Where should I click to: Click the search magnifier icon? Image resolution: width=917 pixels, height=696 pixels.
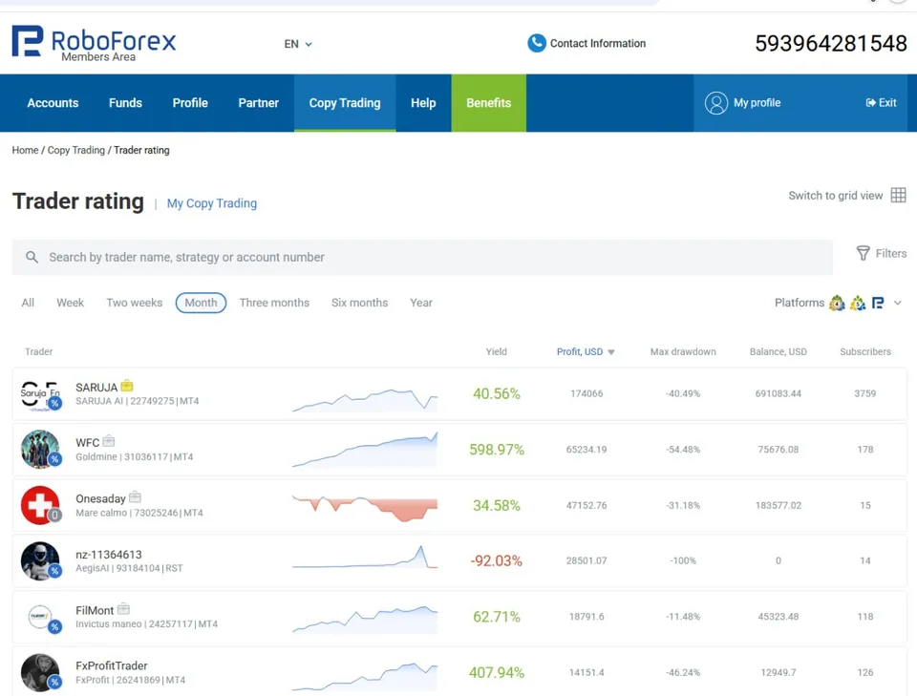click(x=32, y=257)
